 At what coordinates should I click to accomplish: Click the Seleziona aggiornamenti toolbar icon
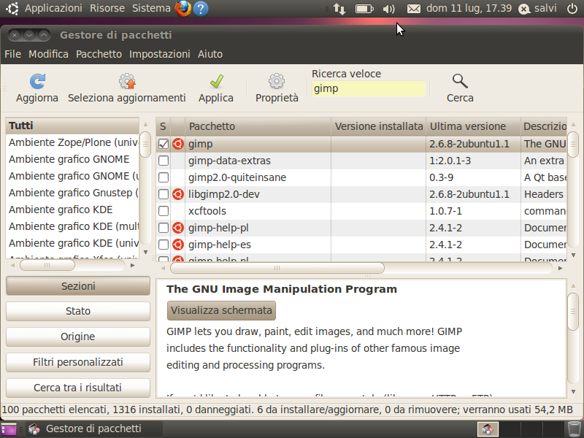(127, 81)
